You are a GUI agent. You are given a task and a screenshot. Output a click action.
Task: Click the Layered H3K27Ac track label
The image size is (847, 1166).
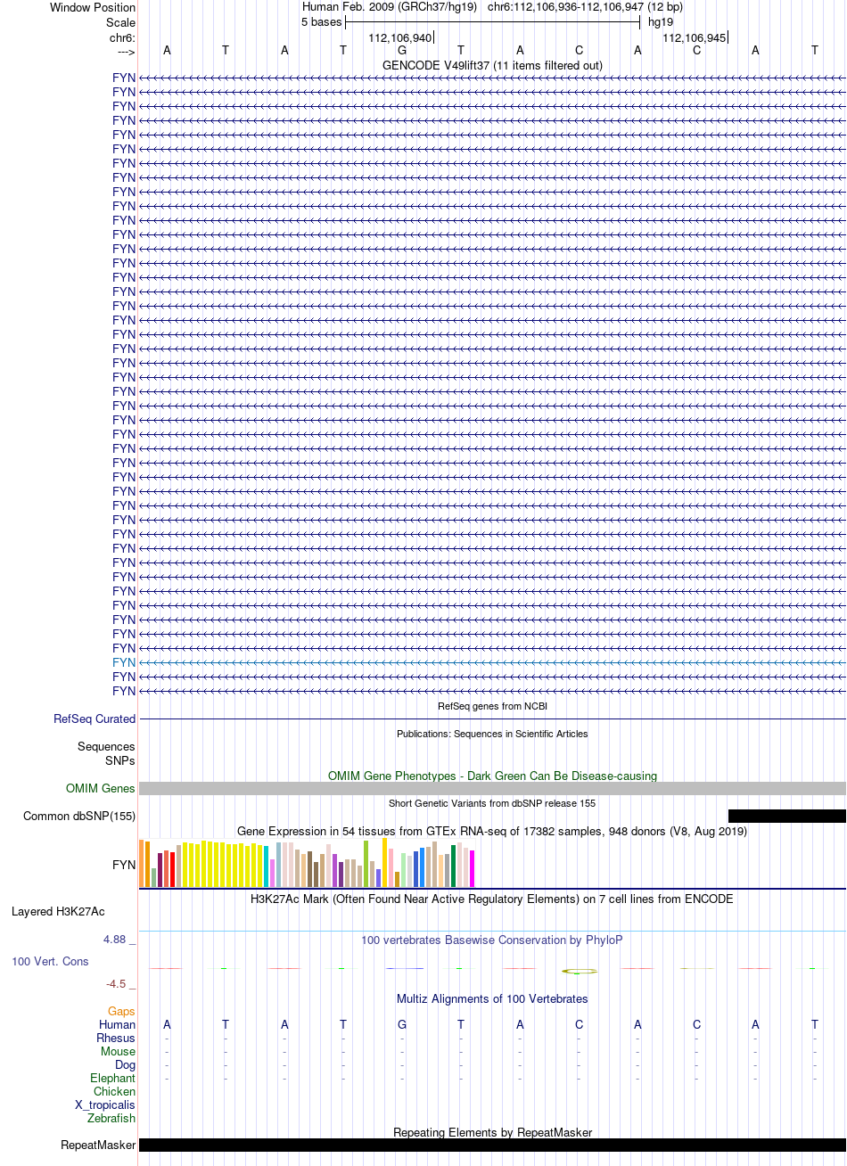pyautogui.click(x=58, y=911)
